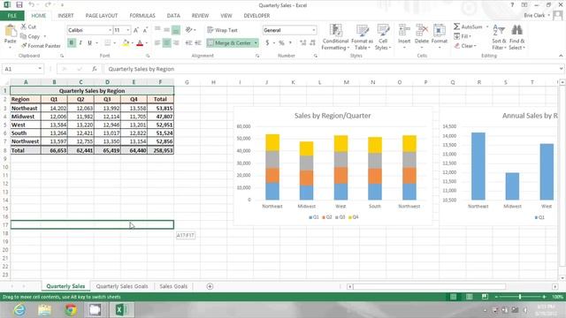Open the Name Box A1 dropdown
The height and width of the screenshot is (318, 566).
pyautogui.click(x=40, y=69)
